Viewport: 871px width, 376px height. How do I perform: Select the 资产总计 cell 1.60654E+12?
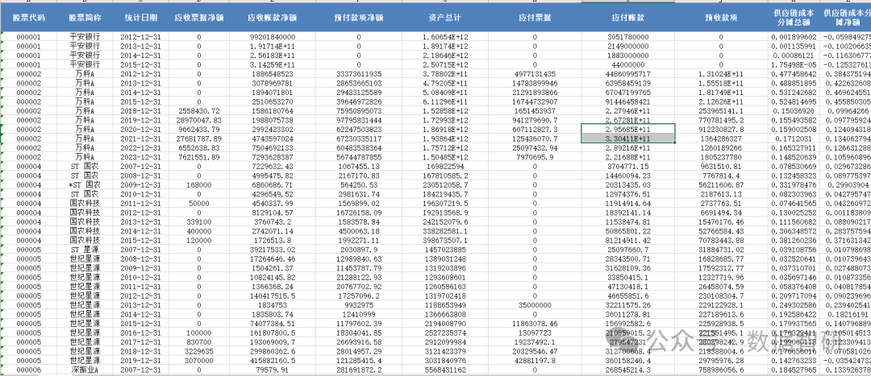[x=445, y=36]
